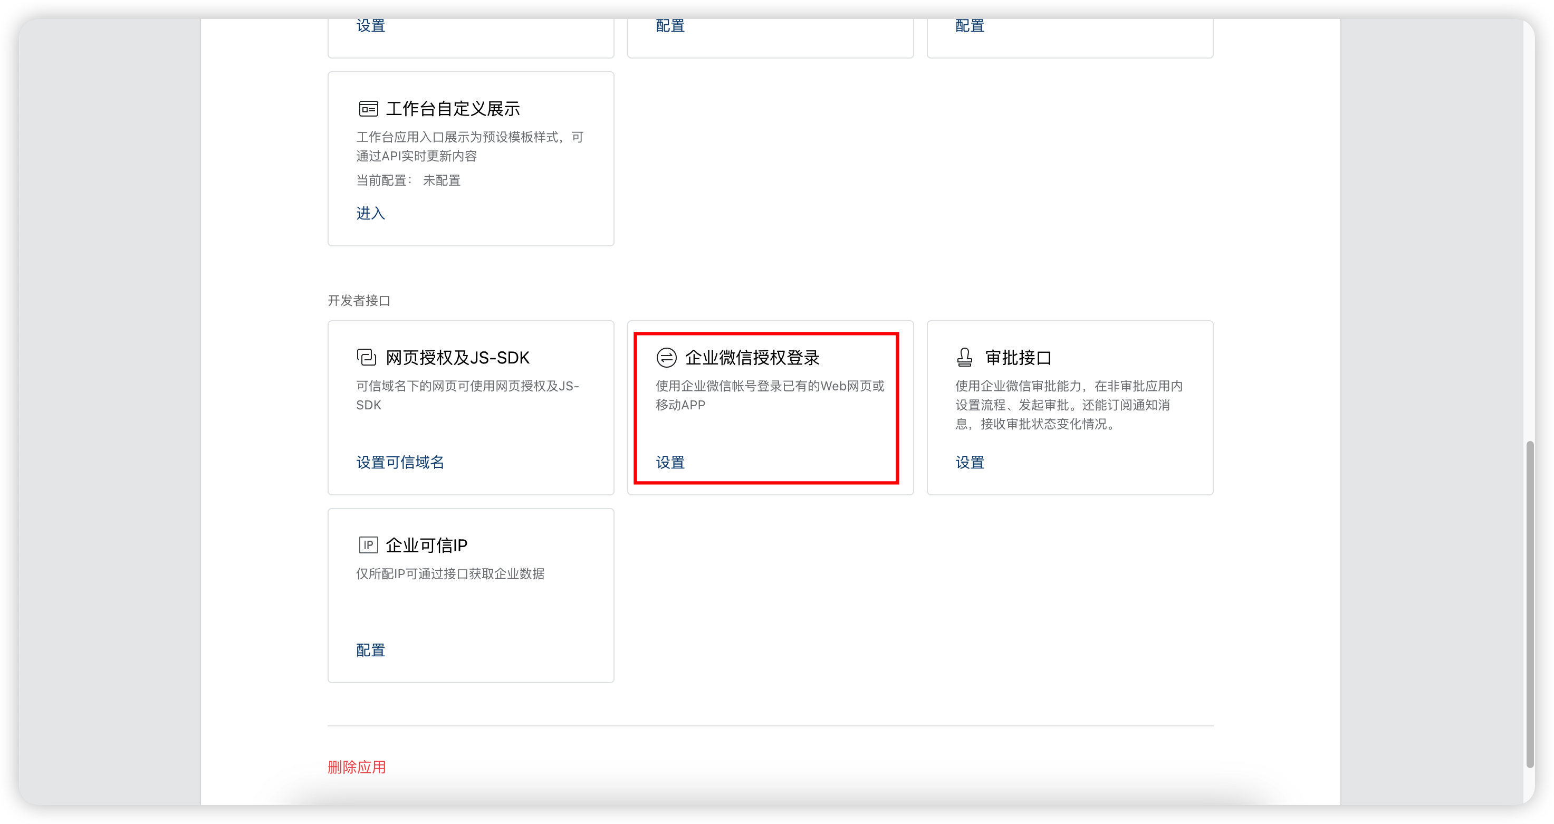Image resolution: width=1554 pixels, height=824 pixels.
Task: Click the 审批接口 title
Action: coord(1018,357)
